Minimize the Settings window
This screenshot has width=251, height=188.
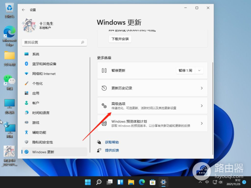point(186,8)
